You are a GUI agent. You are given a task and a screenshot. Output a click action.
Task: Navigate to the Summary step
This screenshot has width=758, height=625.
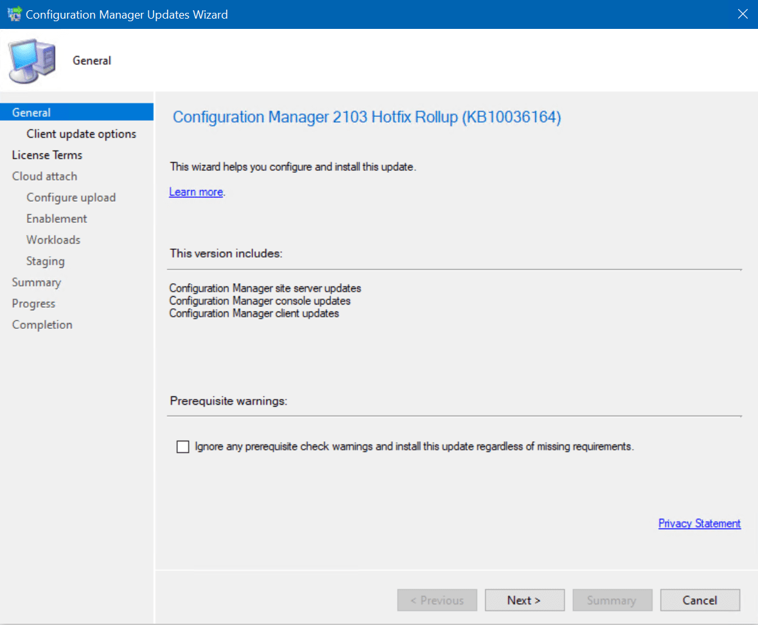click(37, 282)
